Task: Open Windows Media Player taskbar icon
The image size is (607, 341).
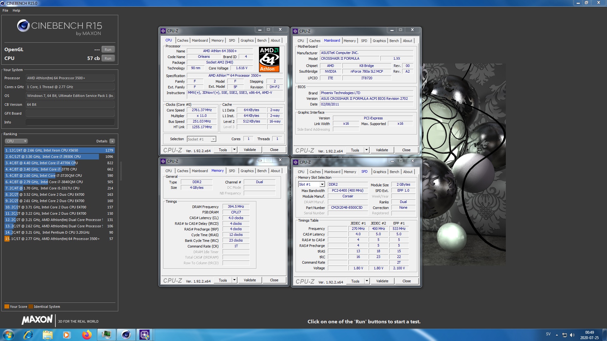Action: [67, 335]
